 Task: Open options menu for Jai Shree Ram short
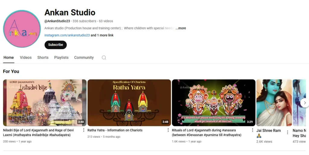(287, 132)
